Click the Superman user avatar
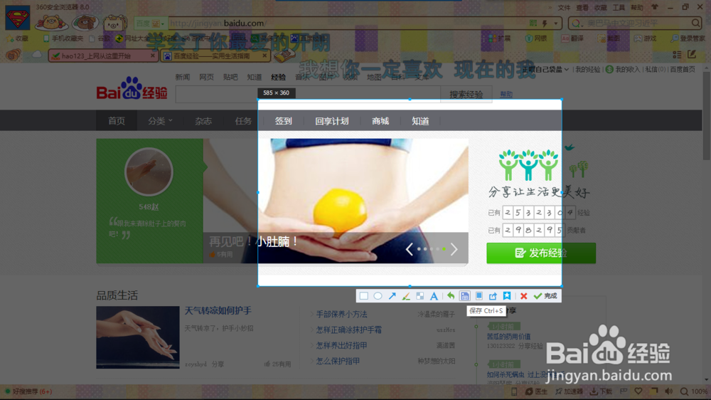Image resolution: width=711 pixels, height=400 pixels. pos(18,17)
